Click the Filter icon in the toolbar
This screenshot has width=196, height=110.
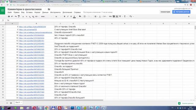click(x=120, y=16)
